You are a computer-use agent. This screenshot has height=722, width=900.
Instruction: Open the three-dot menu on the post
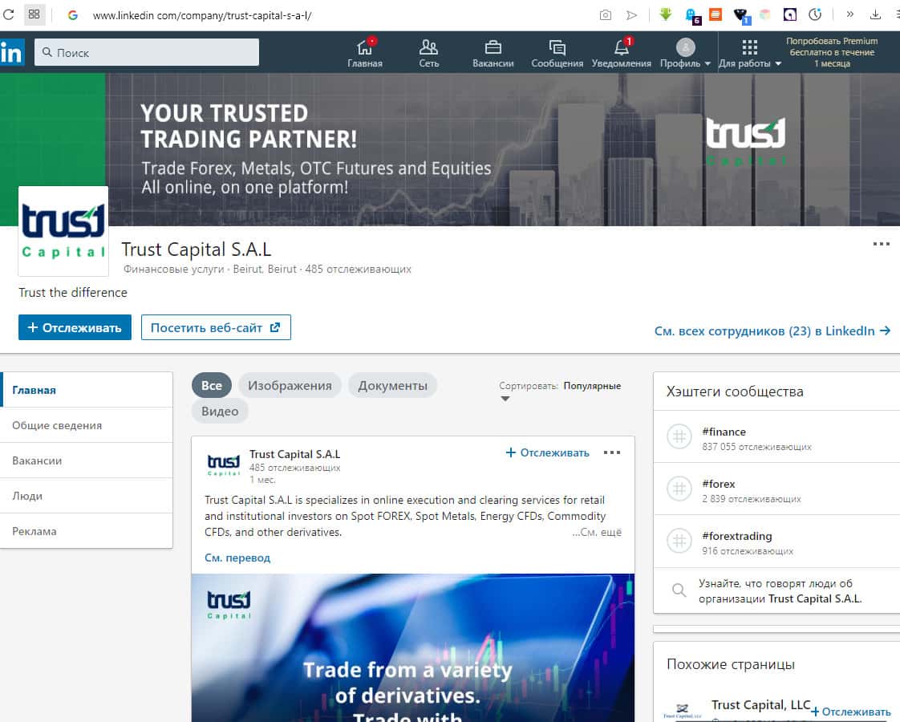[x=612, y=452]
